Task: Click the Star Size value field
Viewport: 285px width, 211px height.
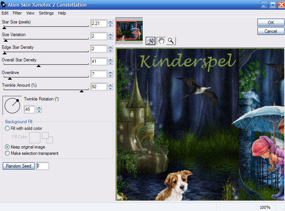Action: click(99, 23)
